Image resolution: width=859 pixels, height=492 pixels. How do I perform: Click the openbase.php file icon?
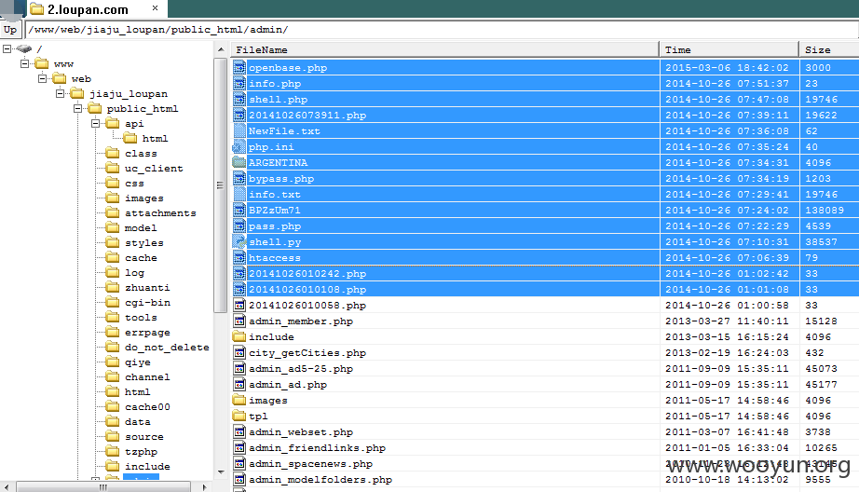(239, 67)
